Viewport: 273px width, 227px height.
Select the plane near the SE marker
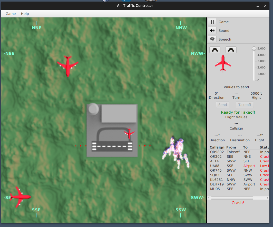tap(20, 197)
